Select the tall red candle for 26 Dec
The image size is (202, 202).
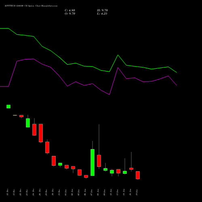pyautogui.click(x=41, y=133)
